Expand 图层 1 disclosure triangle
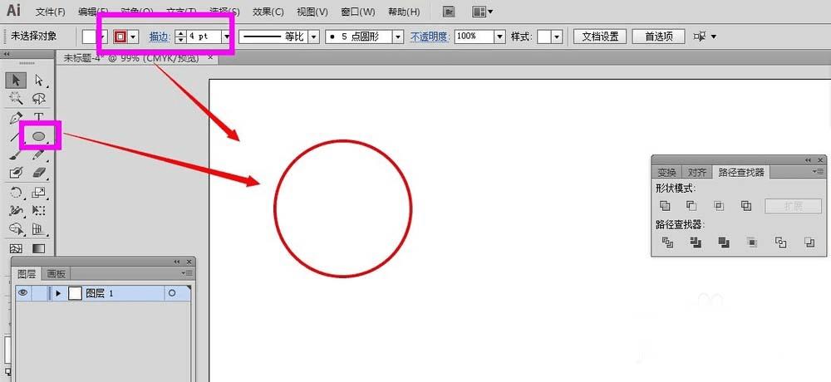Viewport: 831px width, 382px height. 58,293
